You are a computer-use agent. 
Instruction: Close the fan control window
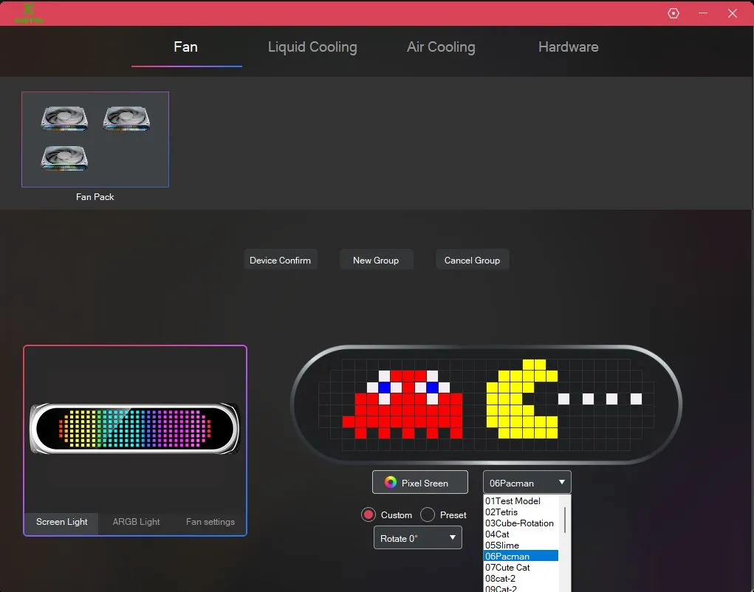tap(733, 13)
